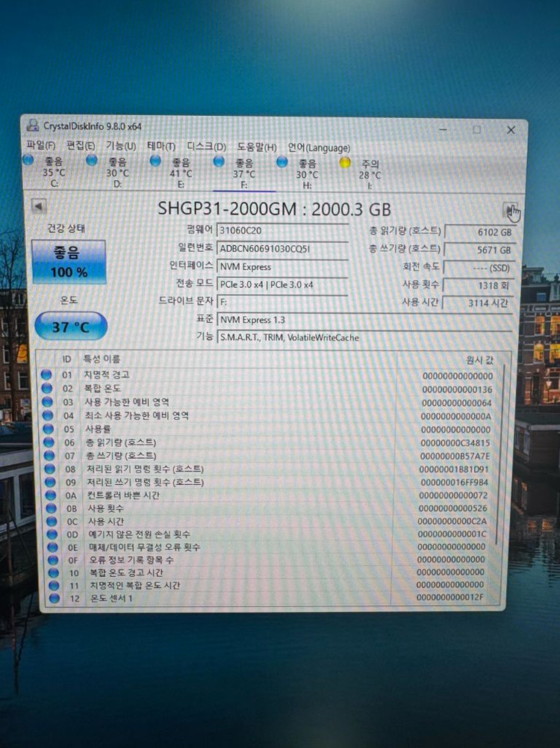
Task: Open the 언어(Language) menu
Action: click(x=319, y=148)
